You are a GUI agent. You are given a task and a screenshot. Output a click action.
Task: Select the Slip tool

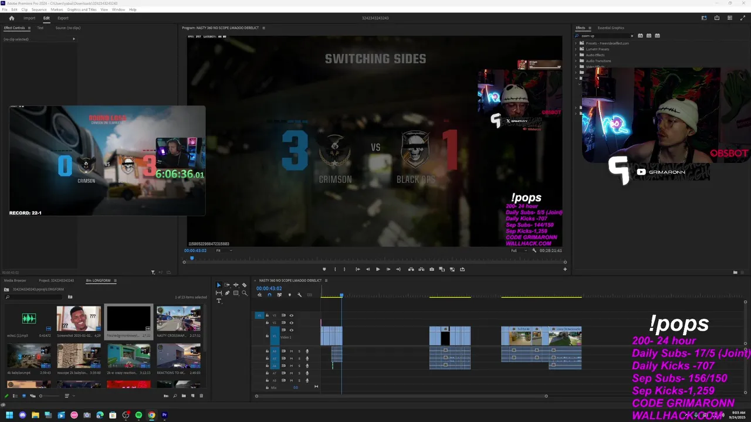point(219,293)
